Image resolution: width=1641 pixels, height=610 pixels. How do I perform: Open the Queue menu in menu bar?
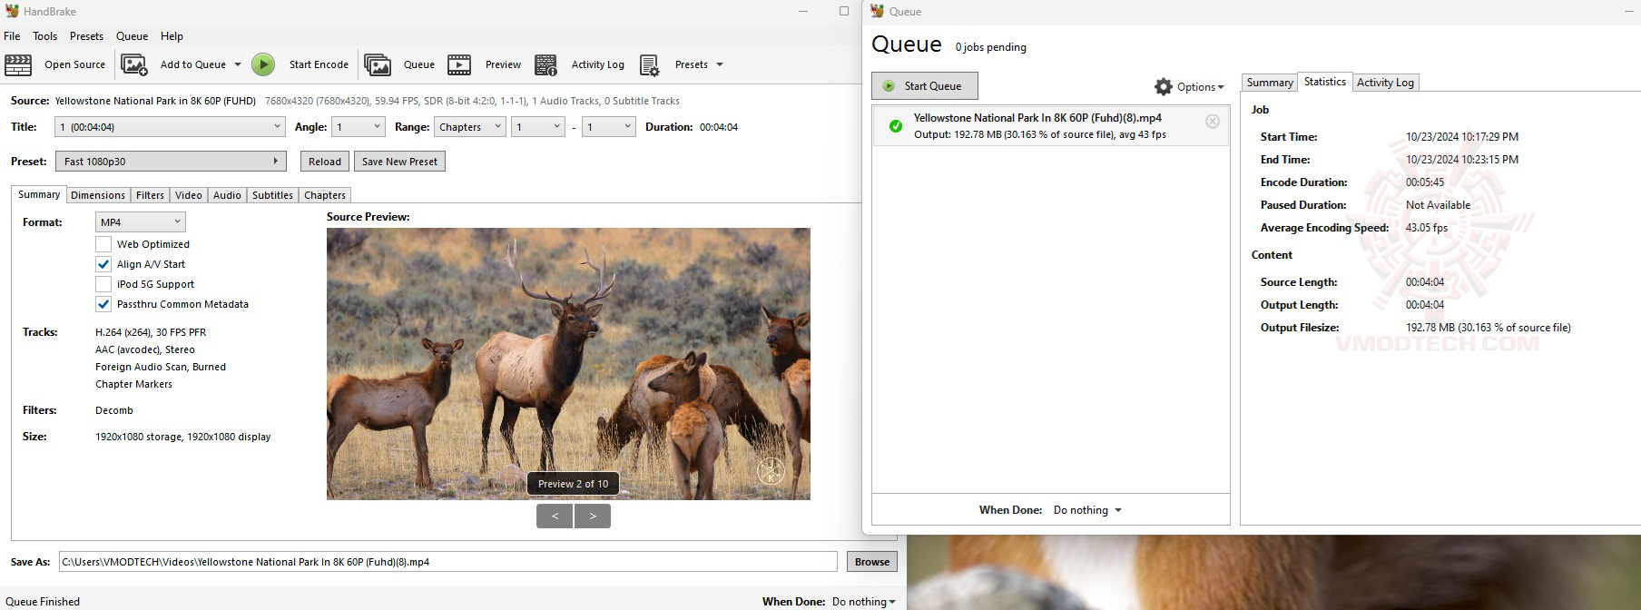[x=132, y=36]
